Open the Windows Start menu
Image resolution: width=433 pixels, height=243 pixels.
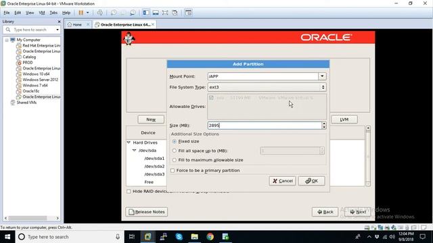point(7,237)
